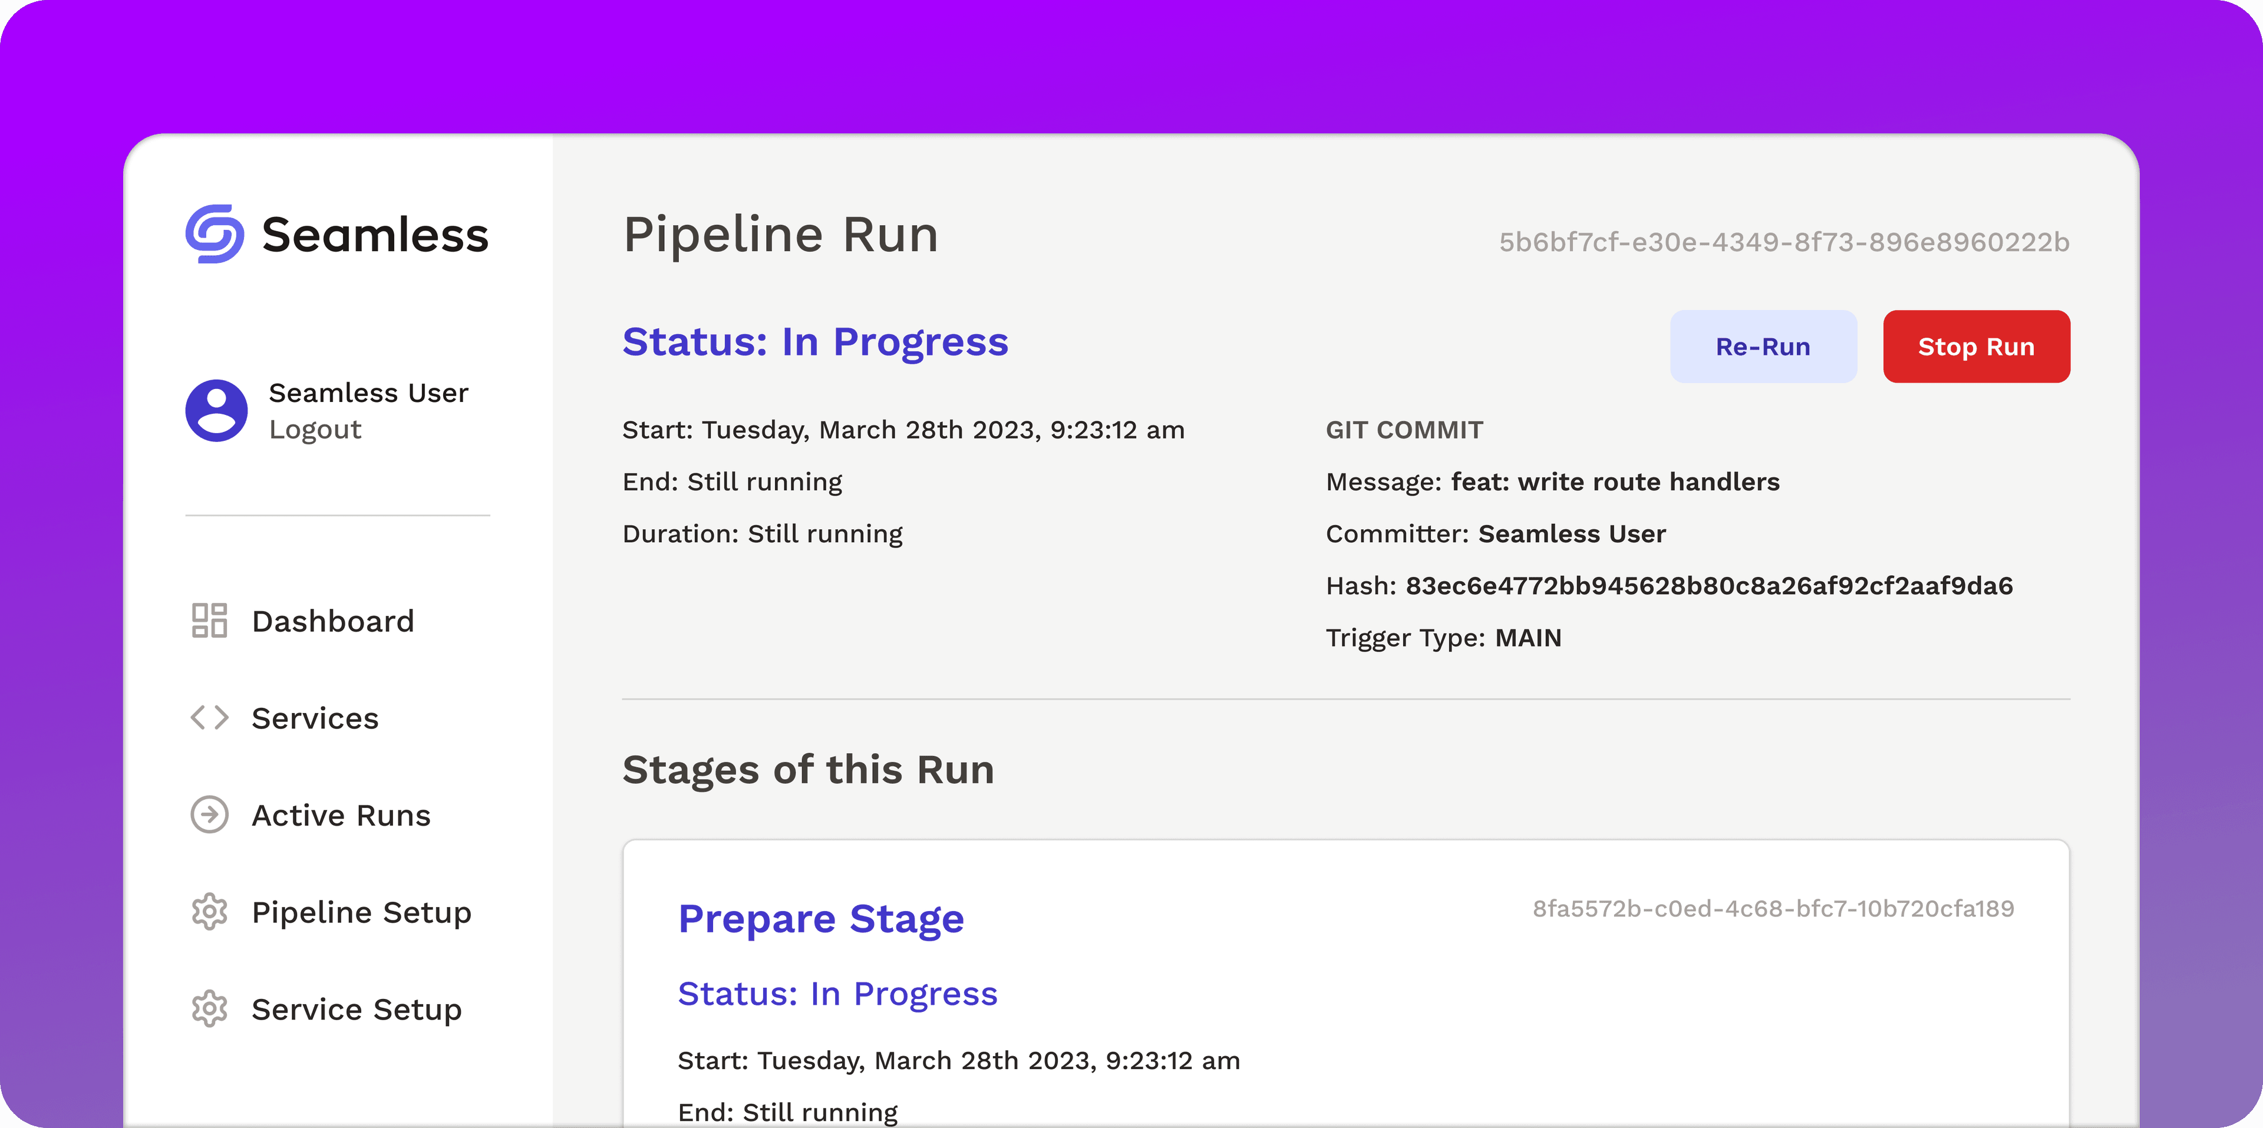
Task: Click the Re-Run button
Action: tap(1763, 346)
